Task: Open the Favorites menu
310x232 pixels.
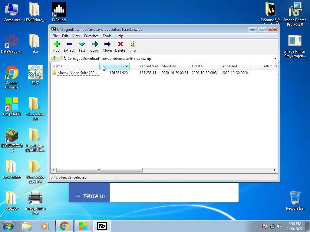Action: [91, 36]
